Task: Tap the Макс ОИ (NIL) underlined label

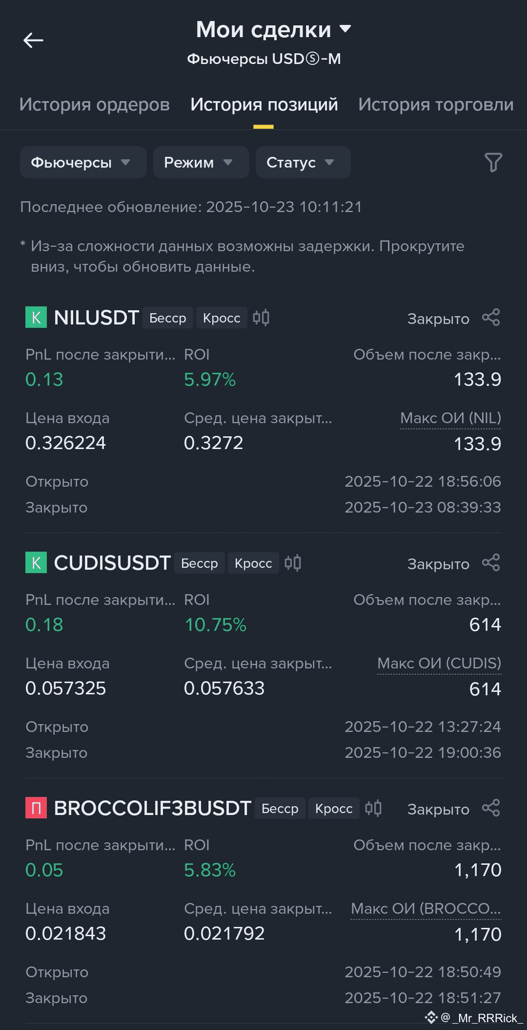Action: [x=450, y=418]
